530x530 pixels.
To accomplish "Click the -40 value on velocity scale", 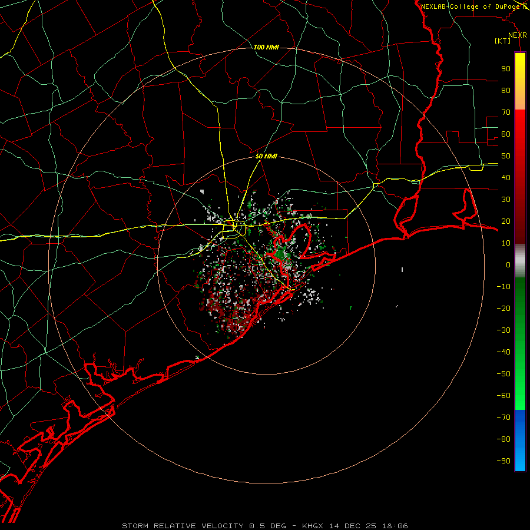I will (x=503, y=352).
